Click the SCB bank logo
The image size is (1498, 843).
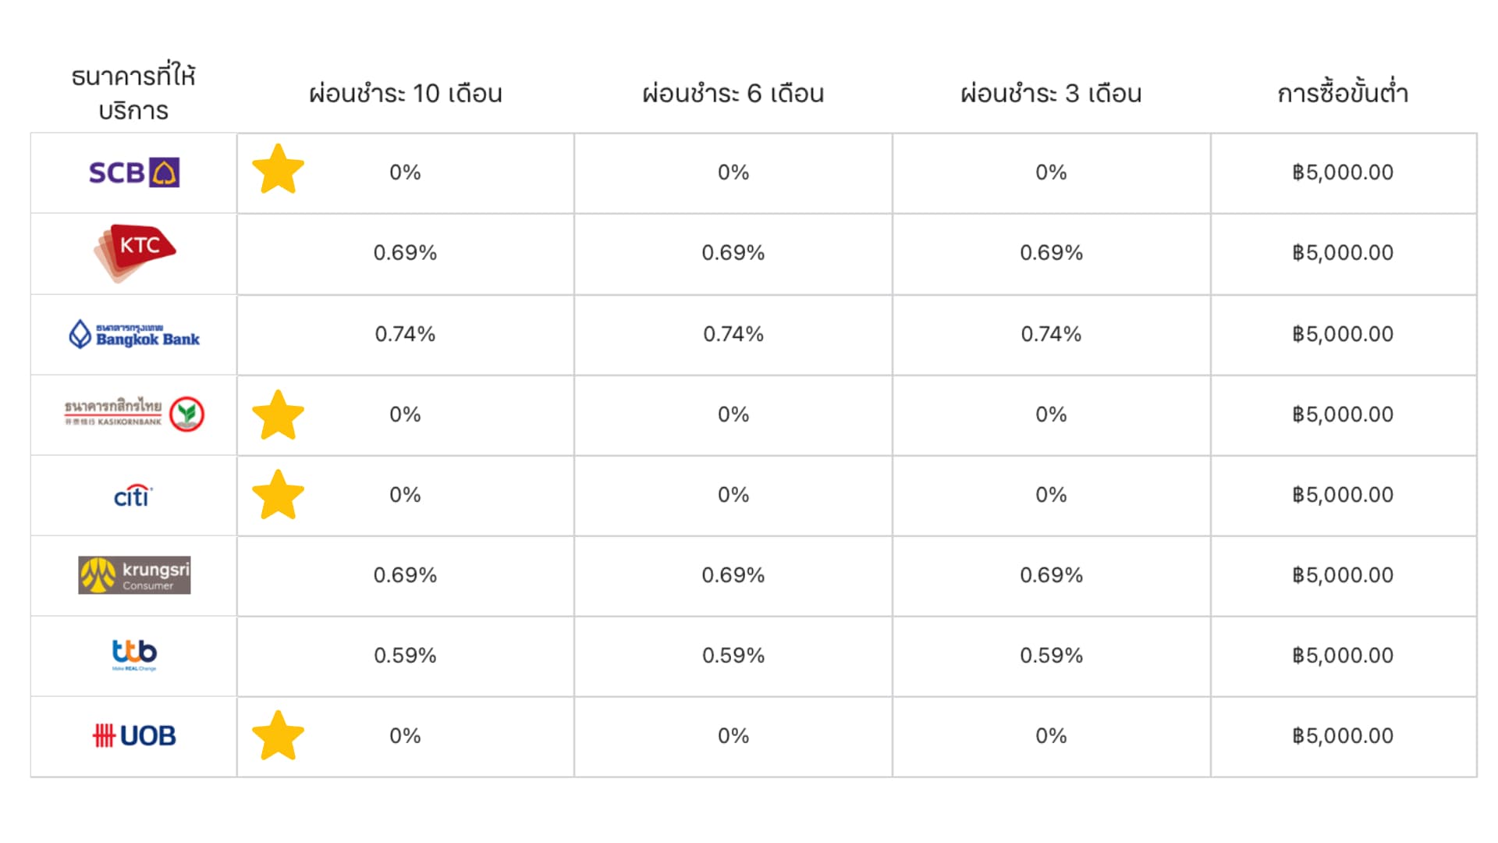coord(133,173)
